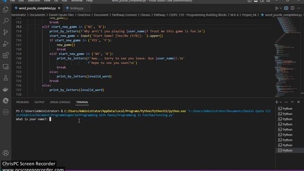
Task: Select the TERMINAL panel tab
Action: coord(82,102)
